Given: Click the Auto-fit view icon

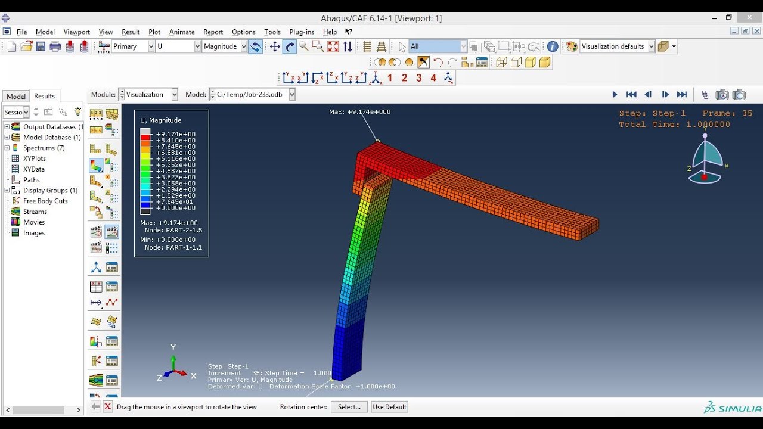Looking at the screenshot, I should [333, 46].
